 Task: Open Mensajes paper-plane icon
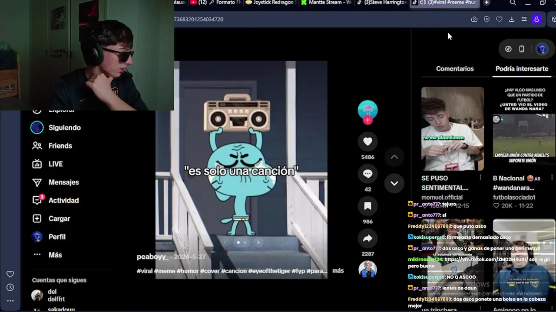coord(37,182)
